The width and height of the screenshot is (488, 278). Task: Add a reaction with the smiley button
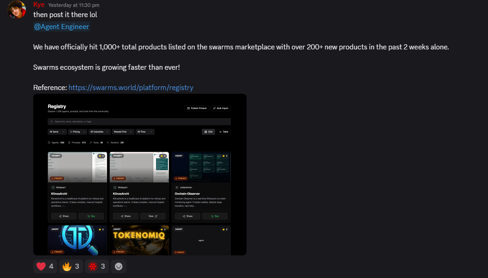(119, 266)
